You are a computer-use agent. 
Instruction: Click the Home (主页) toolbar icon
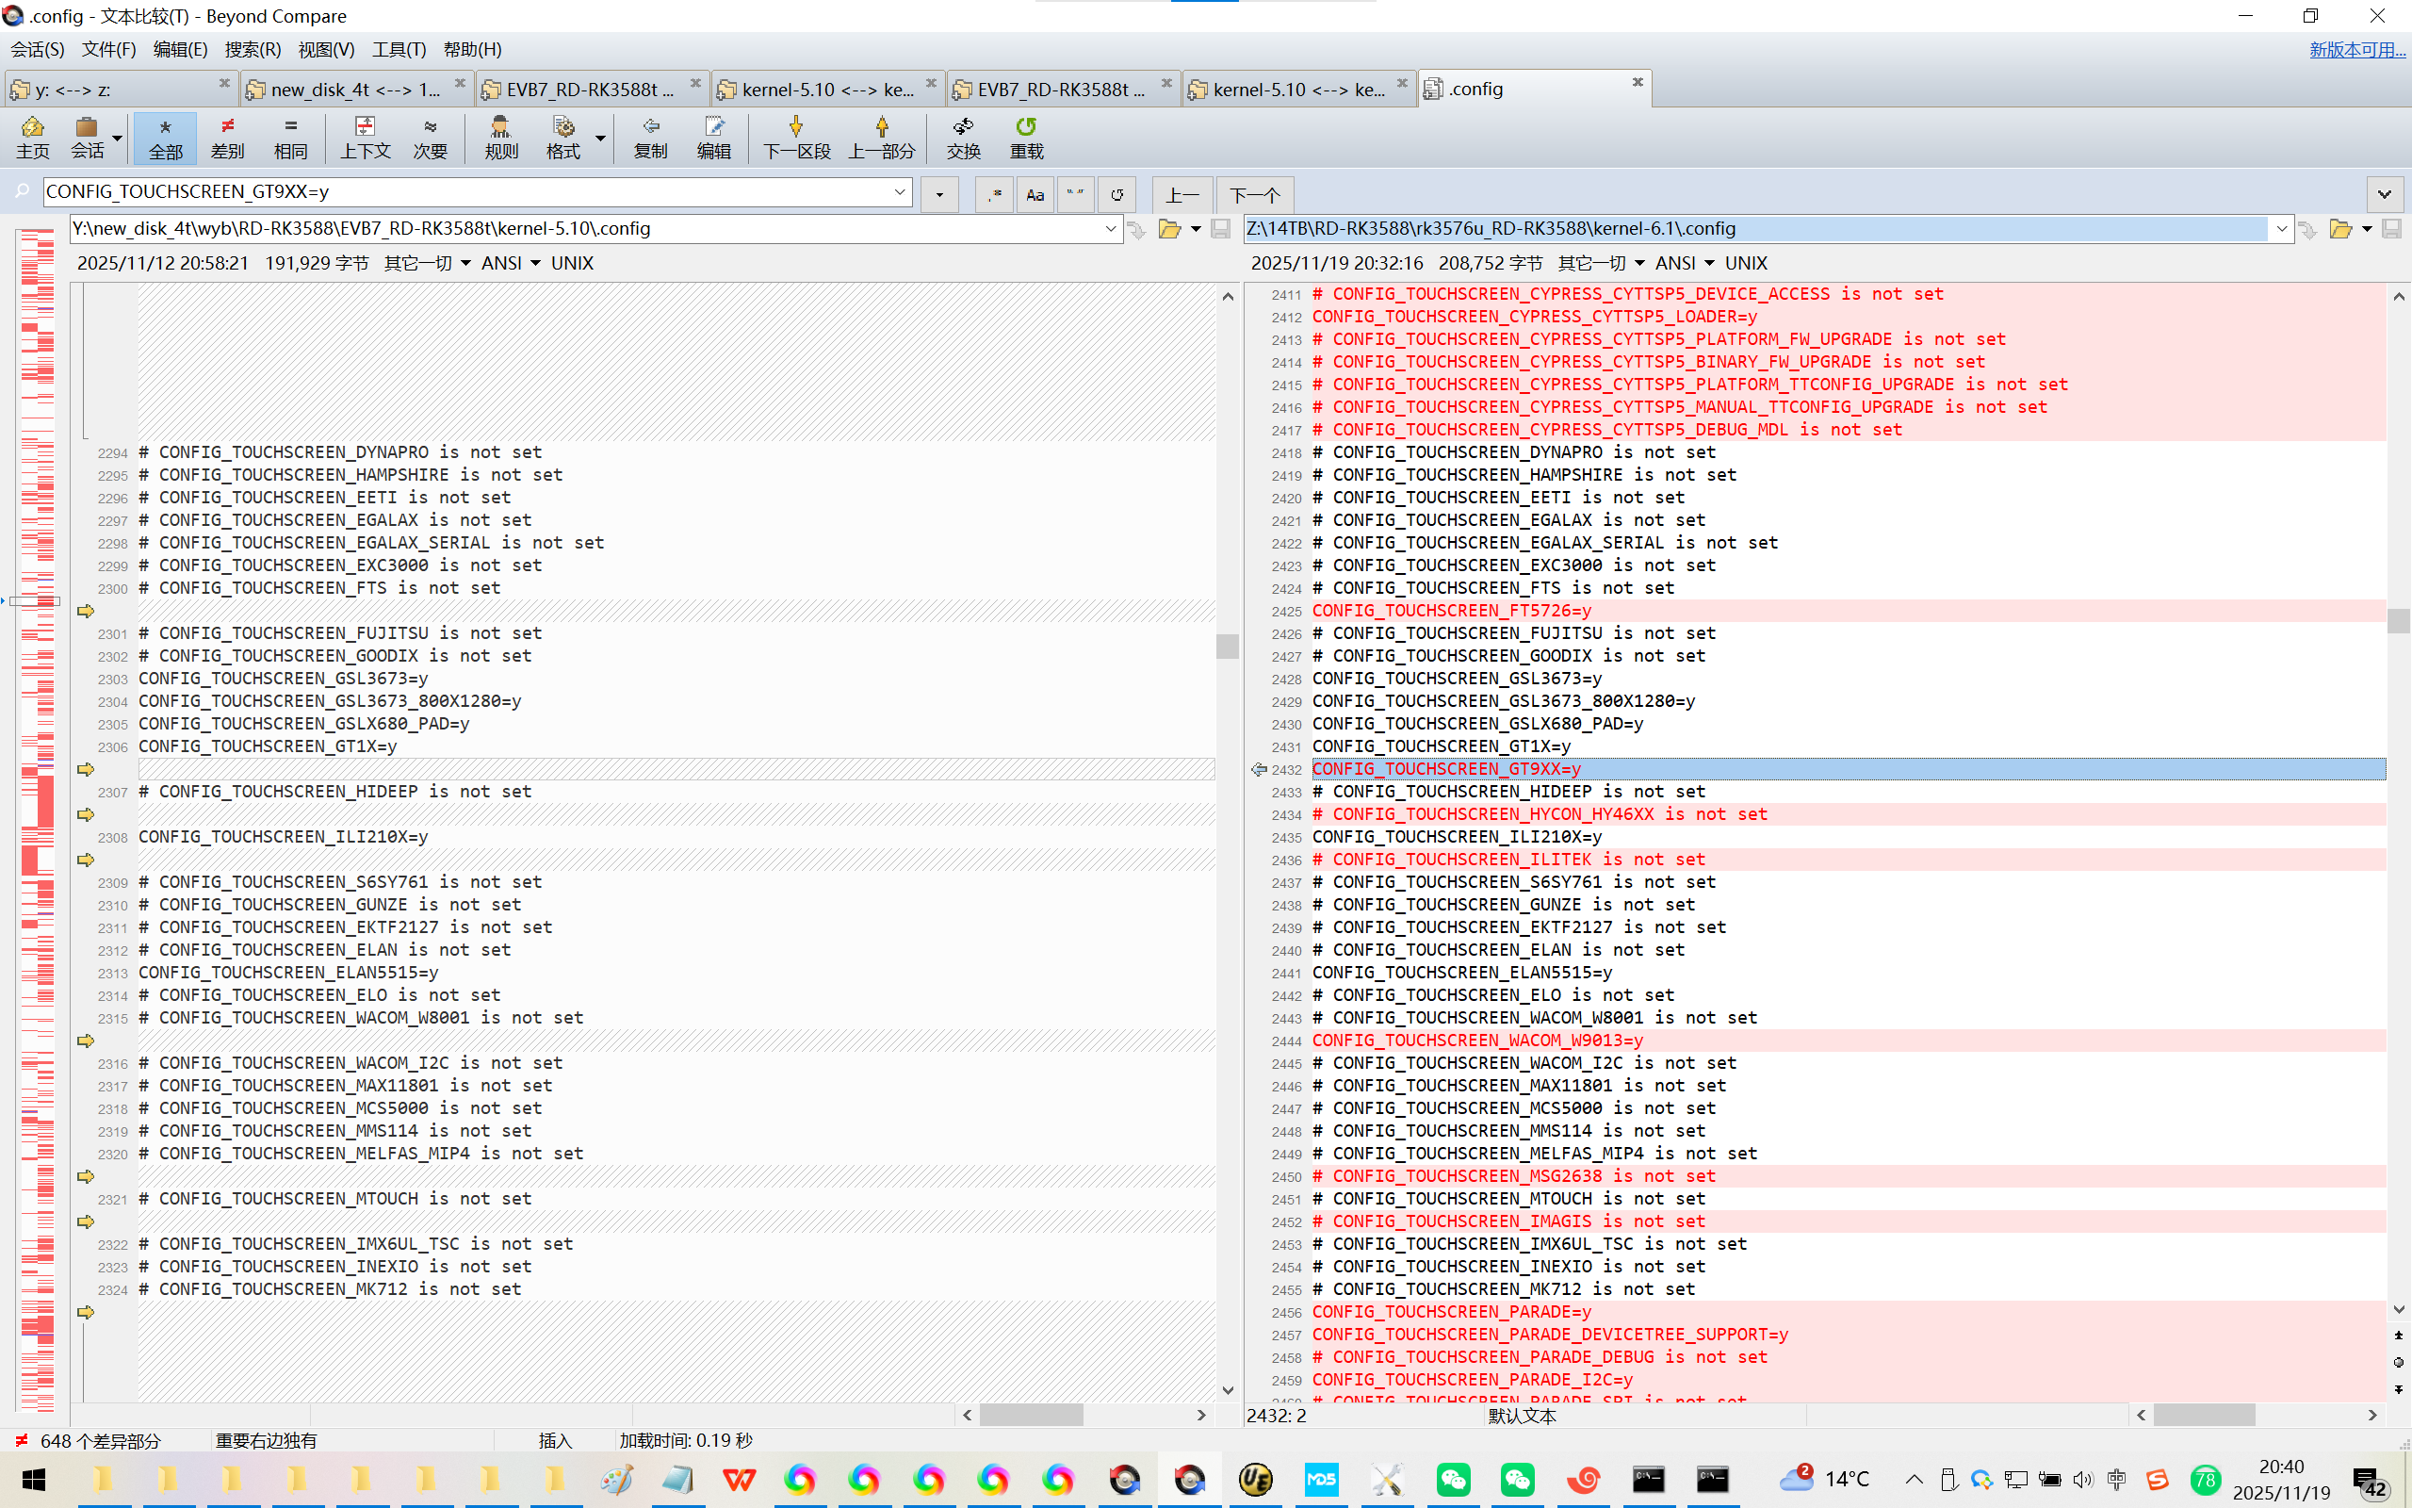click(32, 137)
